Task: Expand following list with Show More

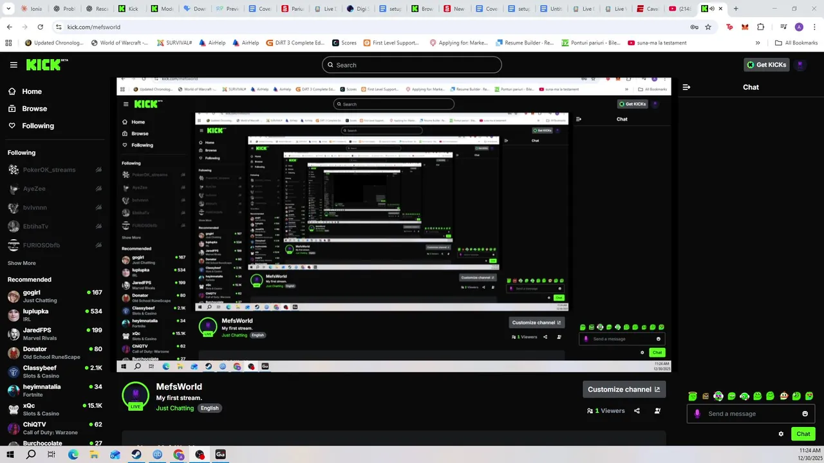Action: pos(22,263)
